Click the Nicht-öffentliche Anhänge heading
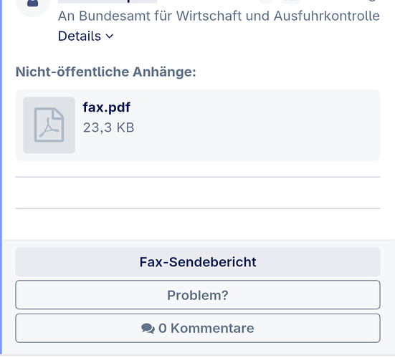The image size is (395, 358). click(106, 72)
